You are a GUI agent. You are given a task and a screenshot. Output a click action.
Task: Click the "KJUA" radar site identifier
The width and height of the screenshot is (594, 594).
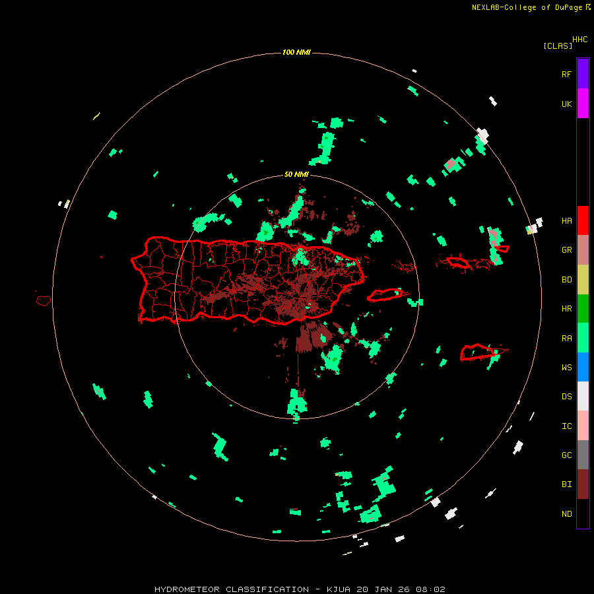coord(339,589)
